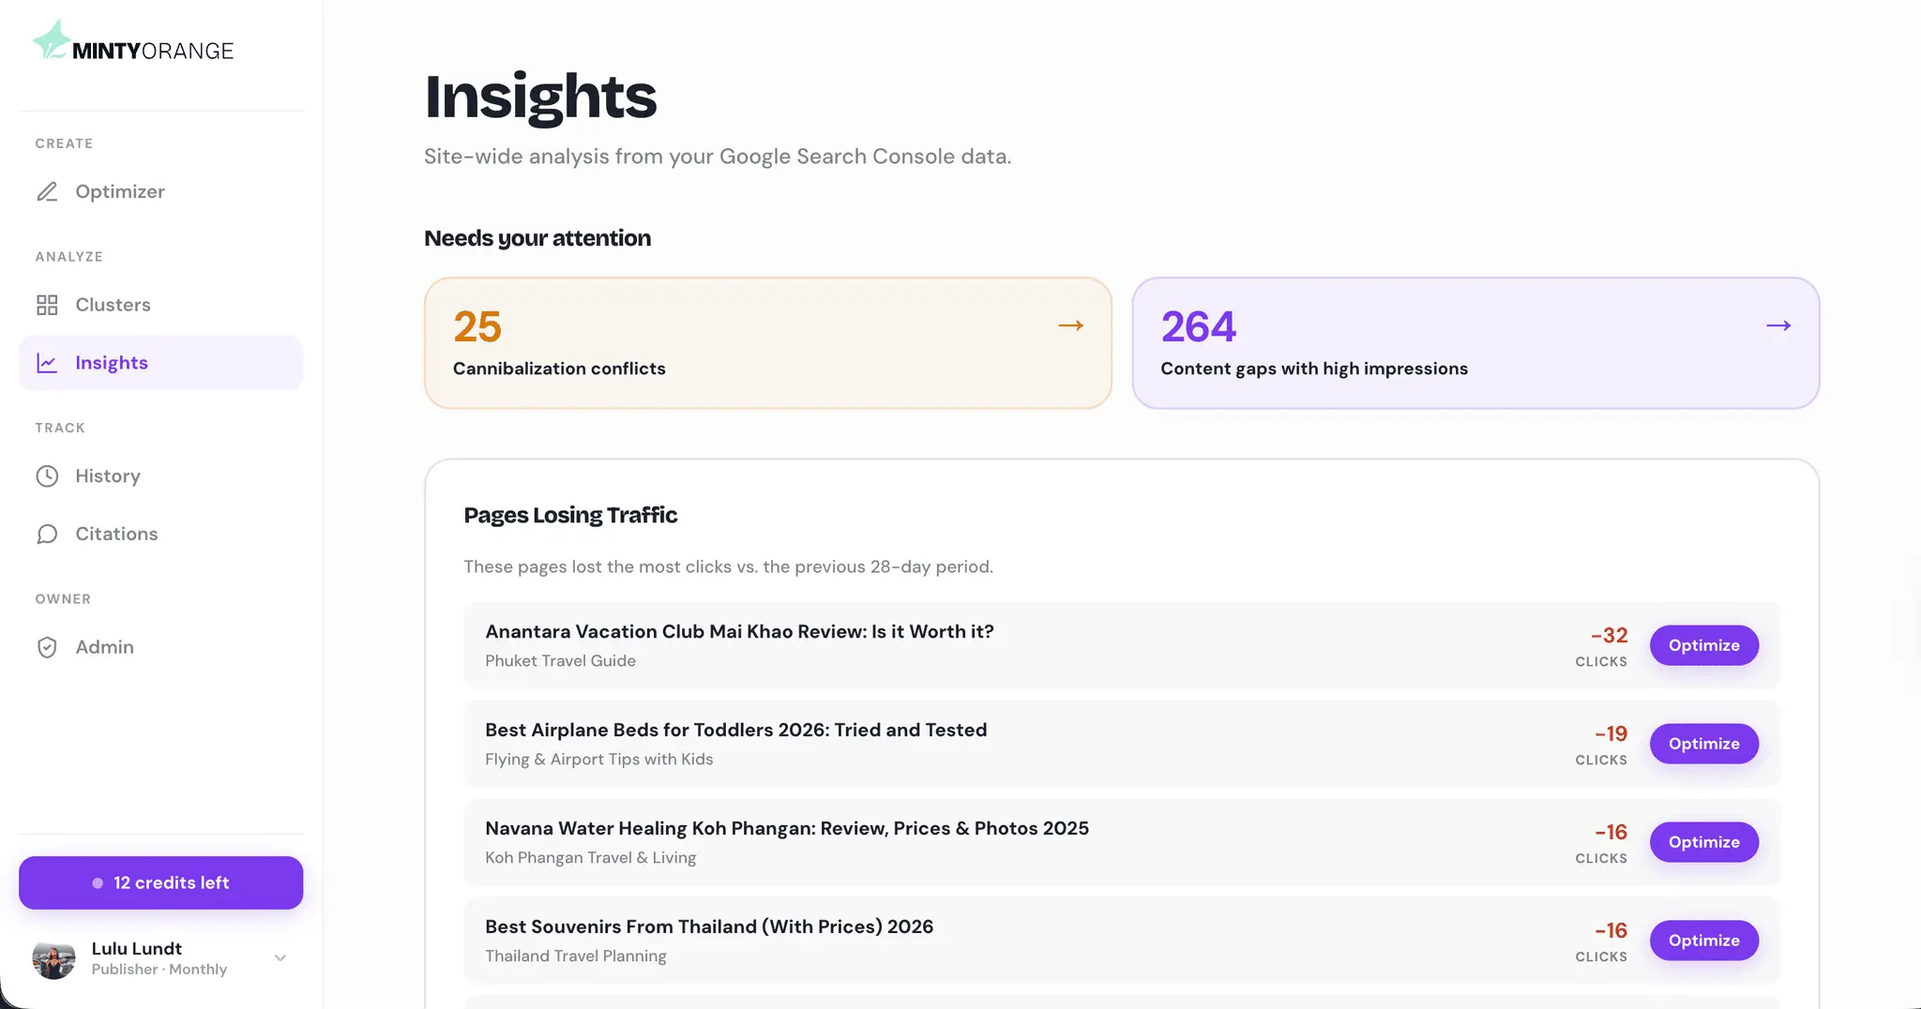
Task: Click the Thailand Travel Planning label
Action: (x=576, y=956)
